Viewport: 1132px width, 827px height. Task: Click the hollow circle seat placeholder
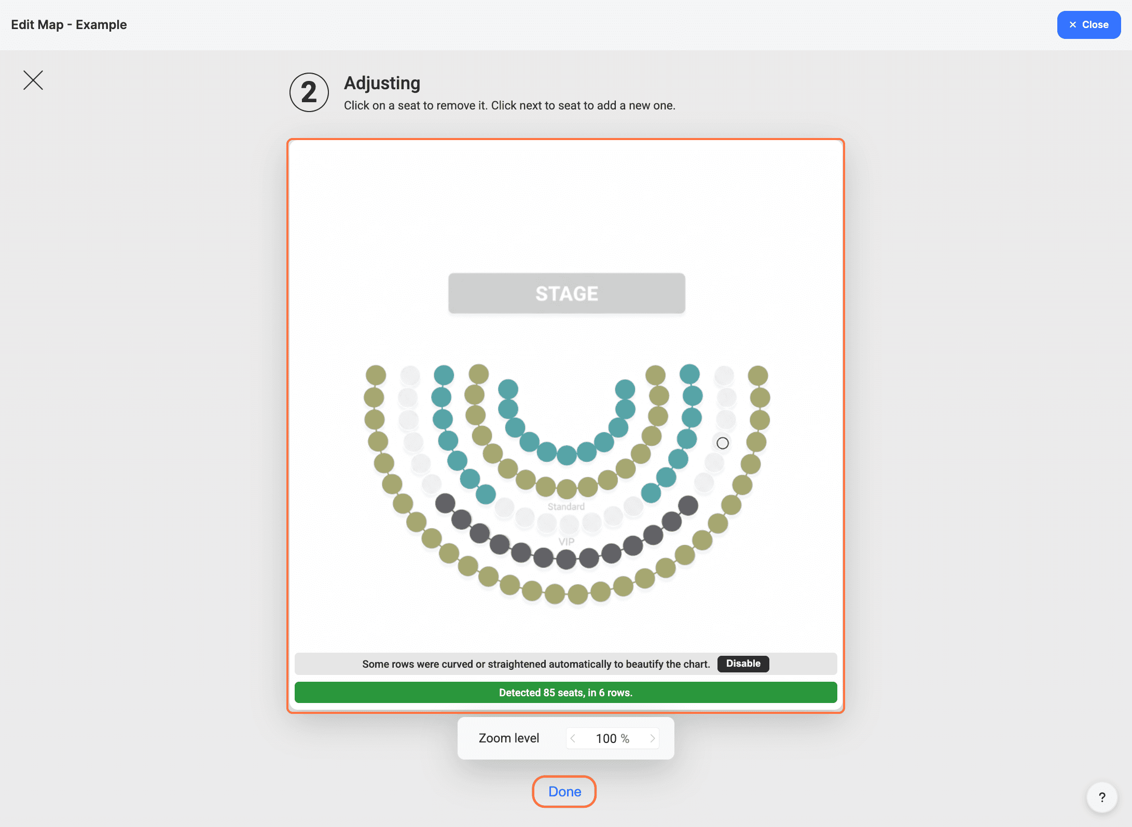(722, 443)
